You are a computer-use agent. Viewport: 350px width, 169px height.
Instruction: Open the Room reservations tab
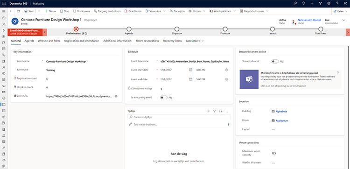(x=147, y=41)
